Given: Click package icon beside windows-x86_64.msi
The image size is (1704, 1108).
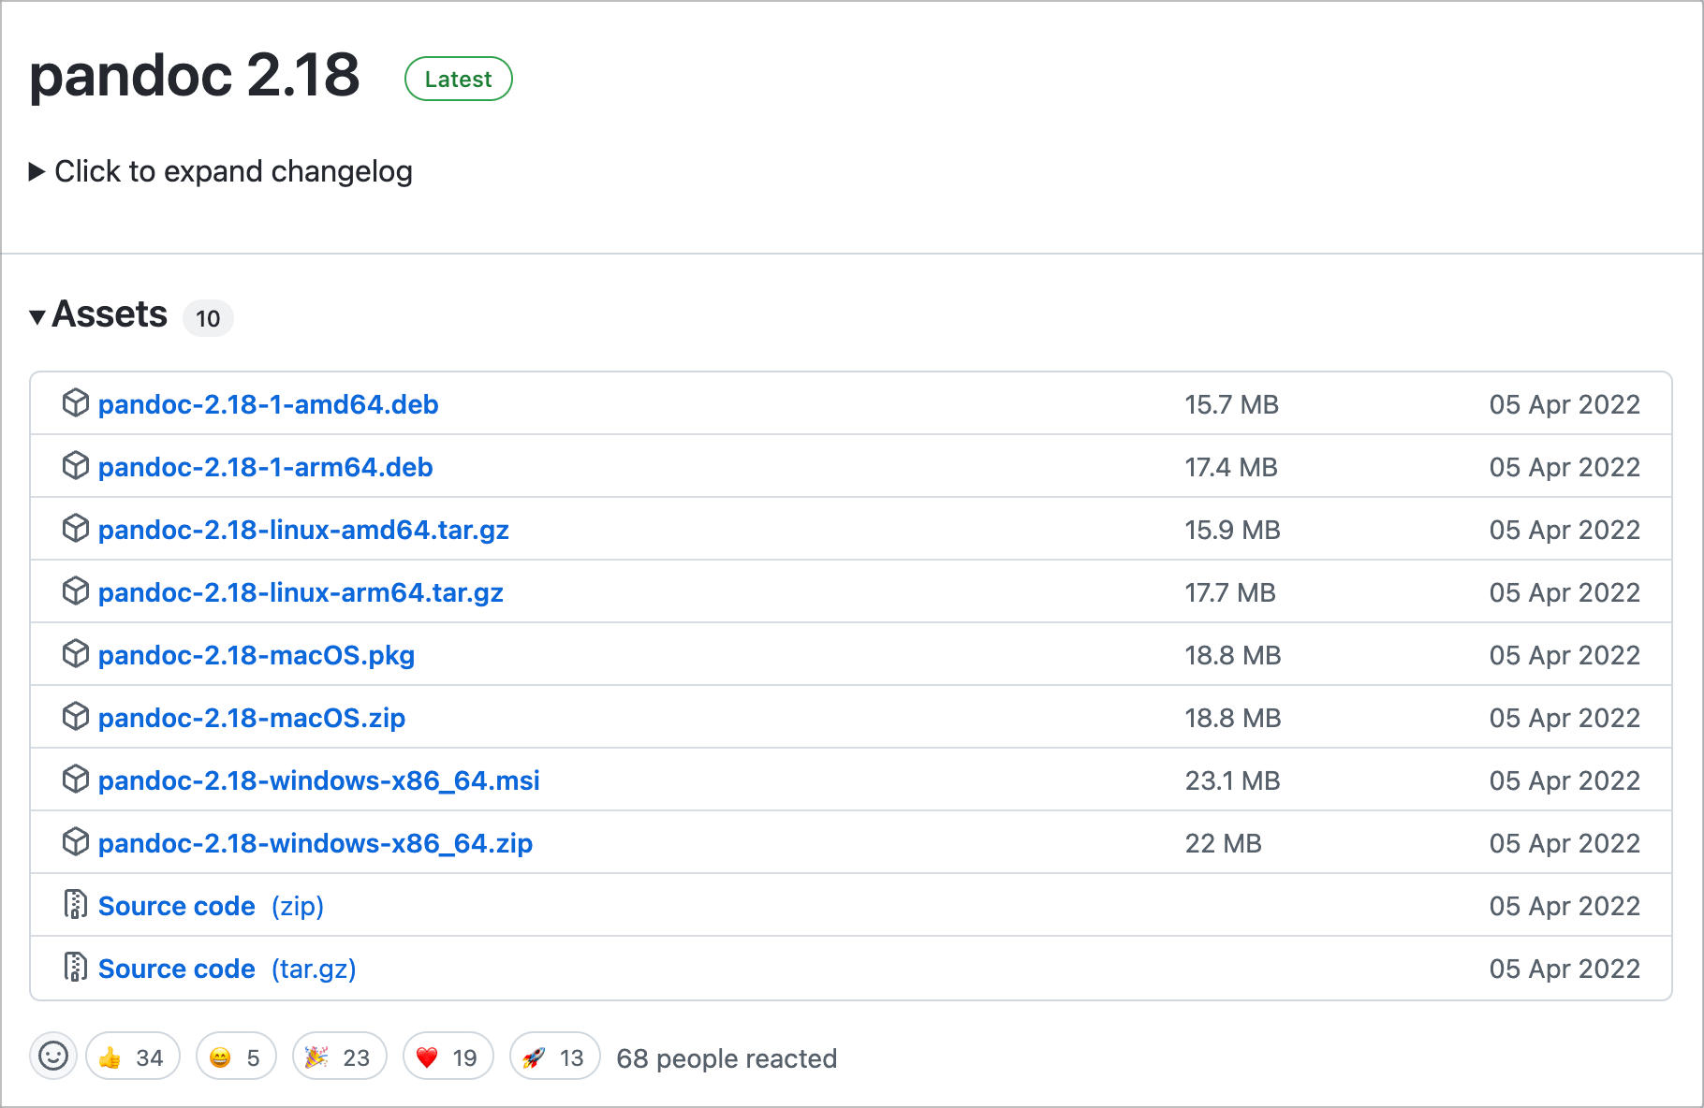Looking at the screenshot, I should pyautogui.click(x=75, y=779).
